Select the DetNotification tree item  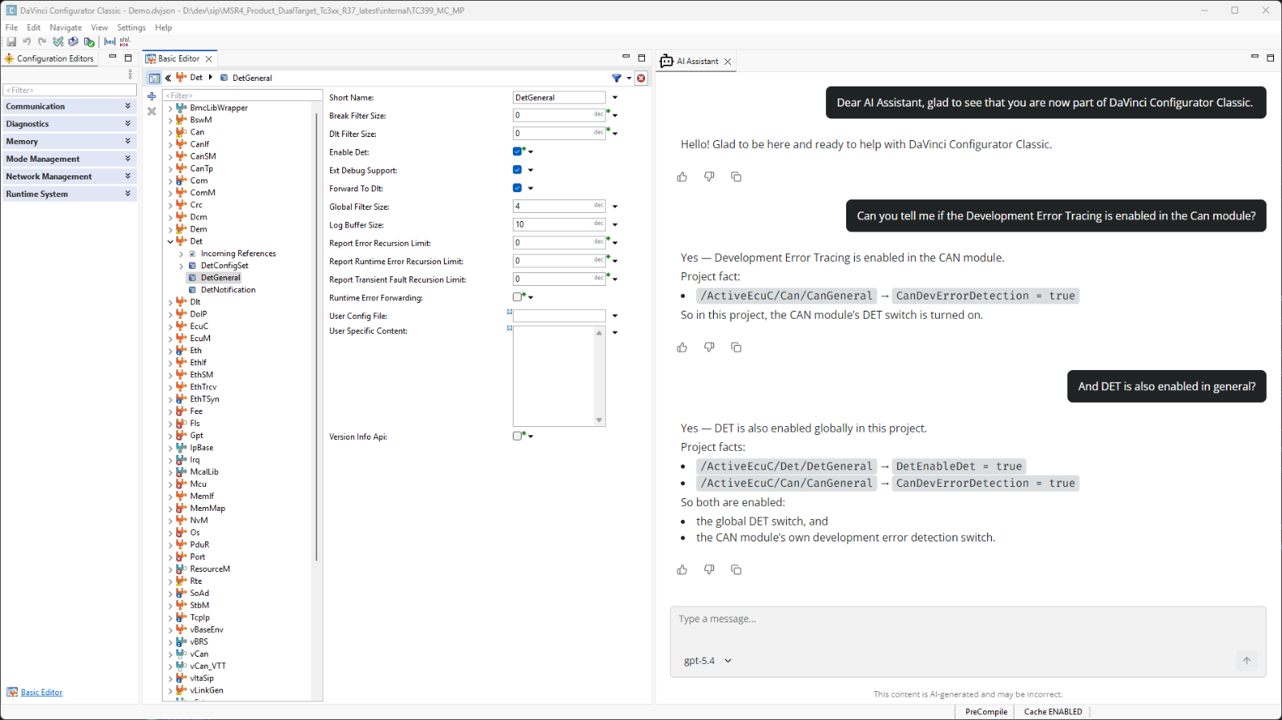tap(228, 290)
